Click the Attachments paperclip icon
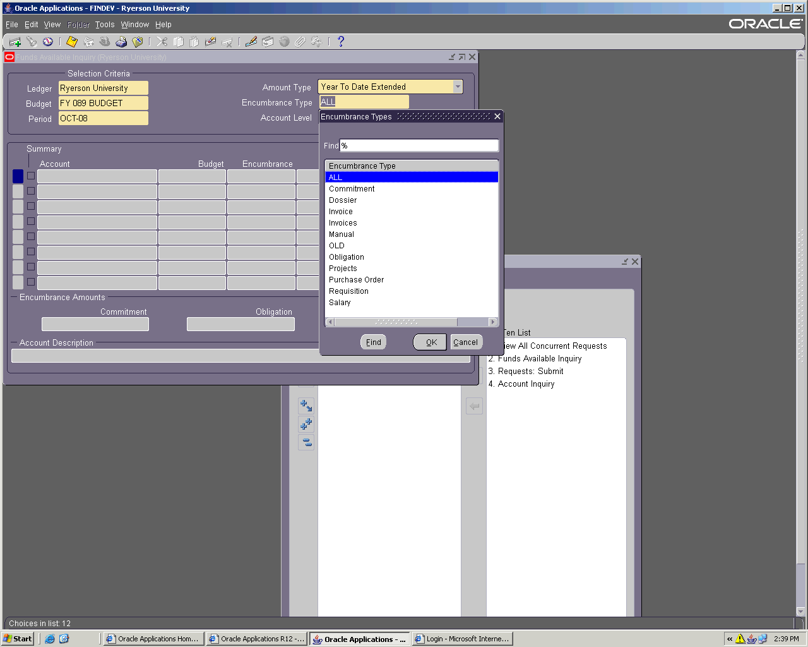Viewport: 808px width, 647px height. coord(300,42)
